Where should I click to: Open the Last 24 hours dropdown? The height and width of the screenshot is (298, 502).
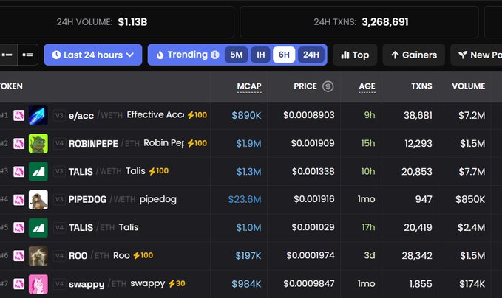[x=93, y=55]
